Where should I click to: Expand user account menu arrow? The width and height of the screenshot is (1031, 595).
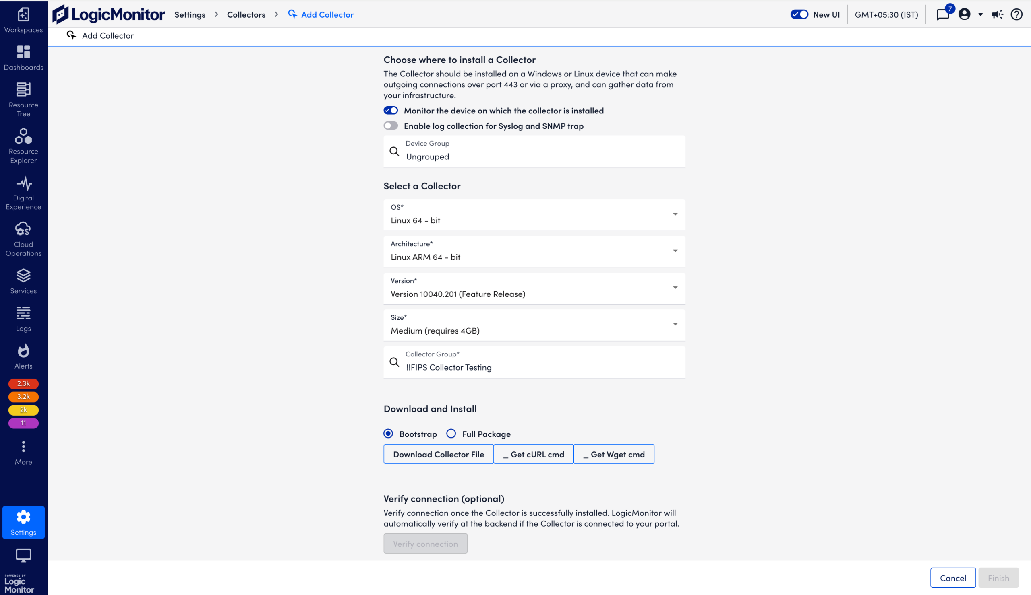980,14
